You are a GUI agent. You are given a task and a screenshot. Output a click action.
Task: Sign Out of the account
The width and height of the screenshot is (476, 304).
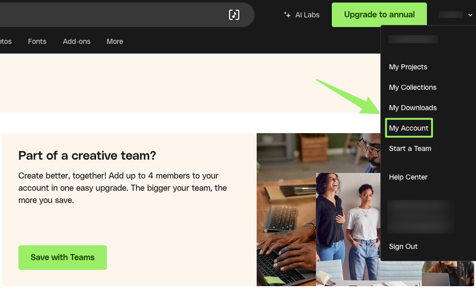[x=403, y=246]
